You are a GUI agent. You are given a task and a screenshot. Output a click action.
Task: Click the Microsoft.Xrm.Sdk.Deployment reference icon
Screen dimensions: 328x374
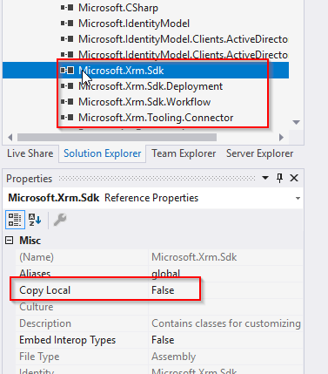click(x=67, y=86)
